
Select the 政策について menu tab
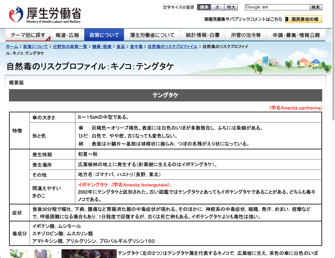[x=104, y=35]
